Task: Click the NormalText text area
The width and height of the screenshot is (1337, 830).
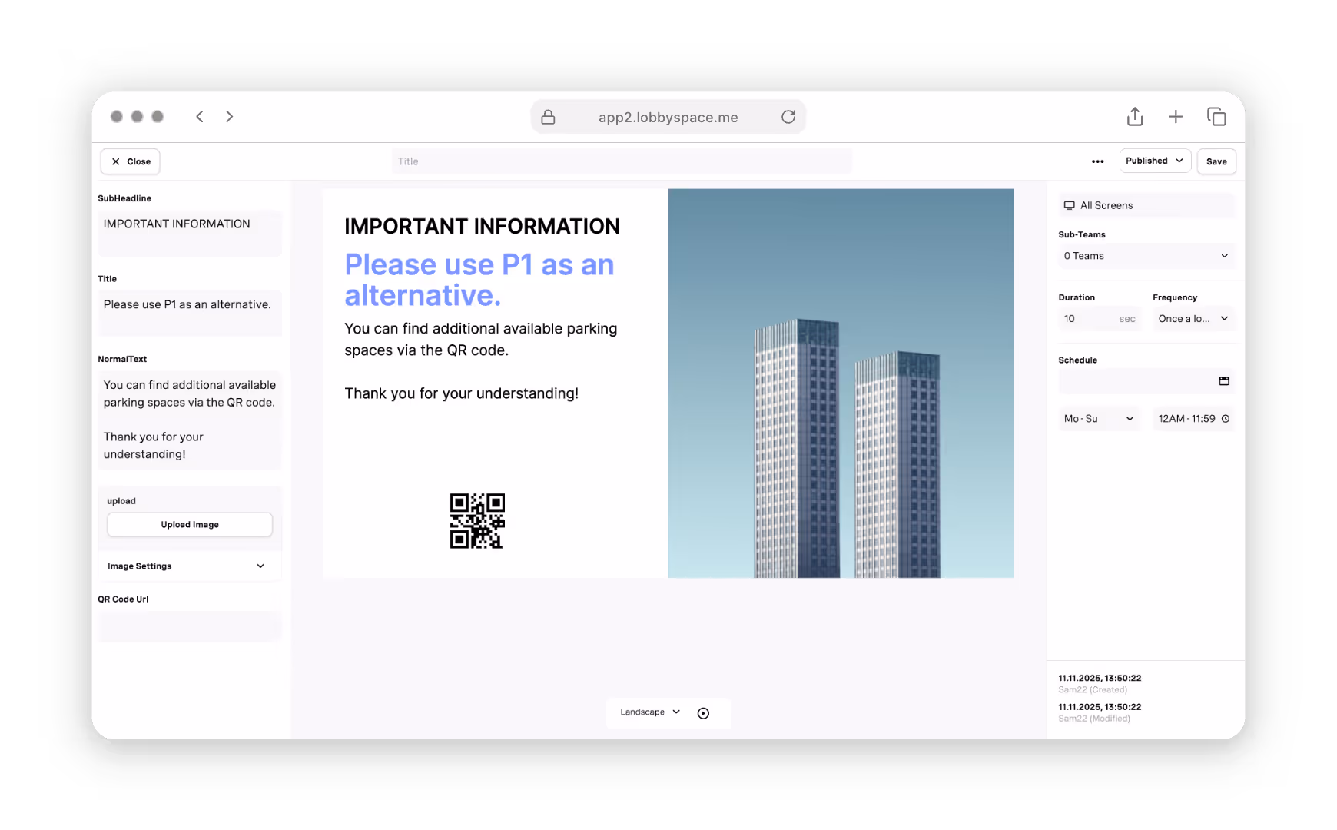Action: coord(190,420)
